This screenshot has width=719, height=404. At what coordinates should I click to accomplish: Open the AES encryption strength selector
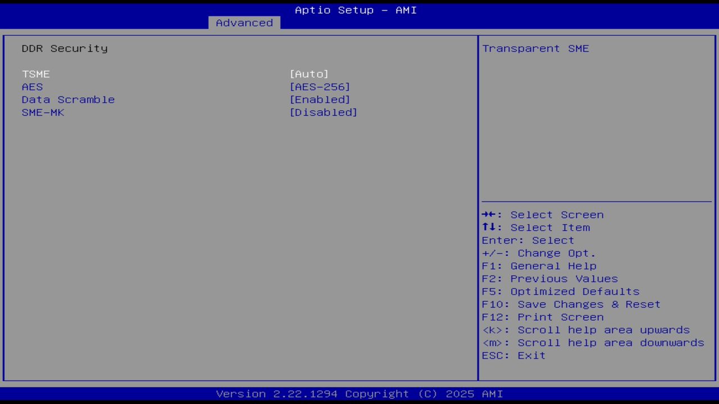(x=320, y=86)
